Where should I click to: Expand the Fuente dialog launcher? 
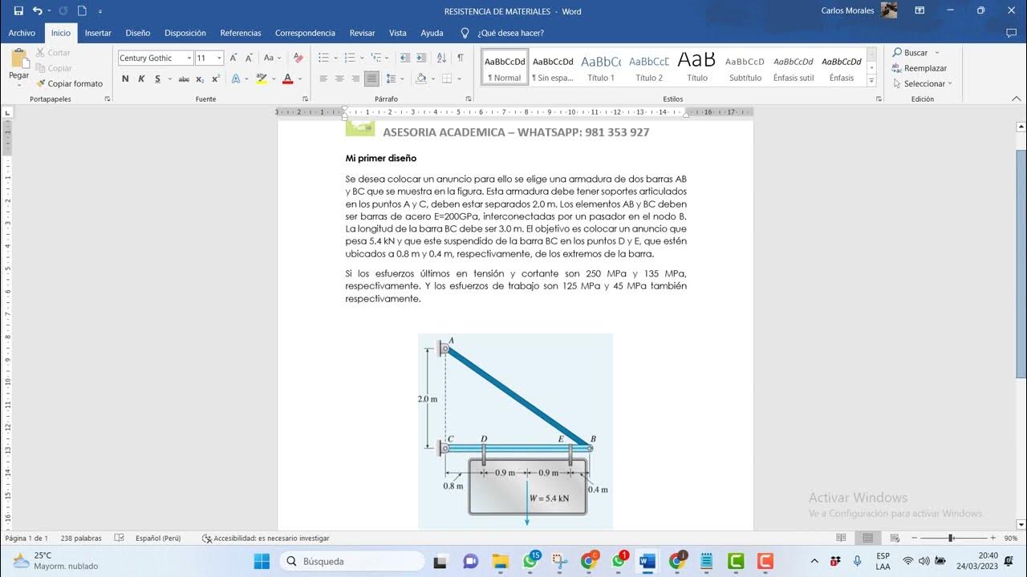(x=305, y=99)
